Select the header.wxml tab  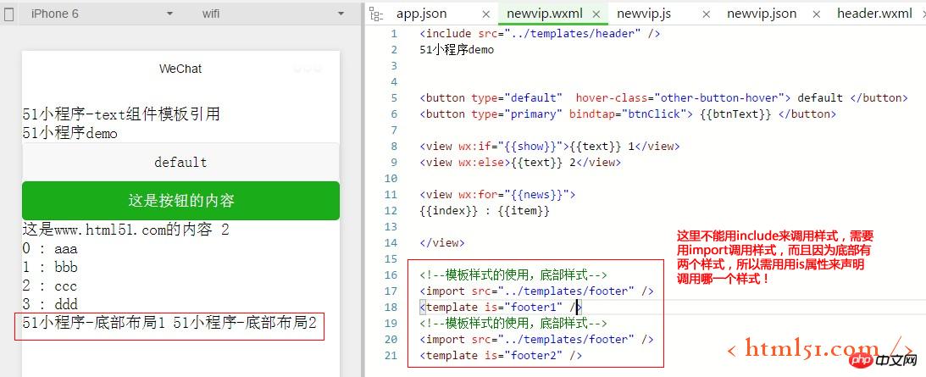click(874, 14)
